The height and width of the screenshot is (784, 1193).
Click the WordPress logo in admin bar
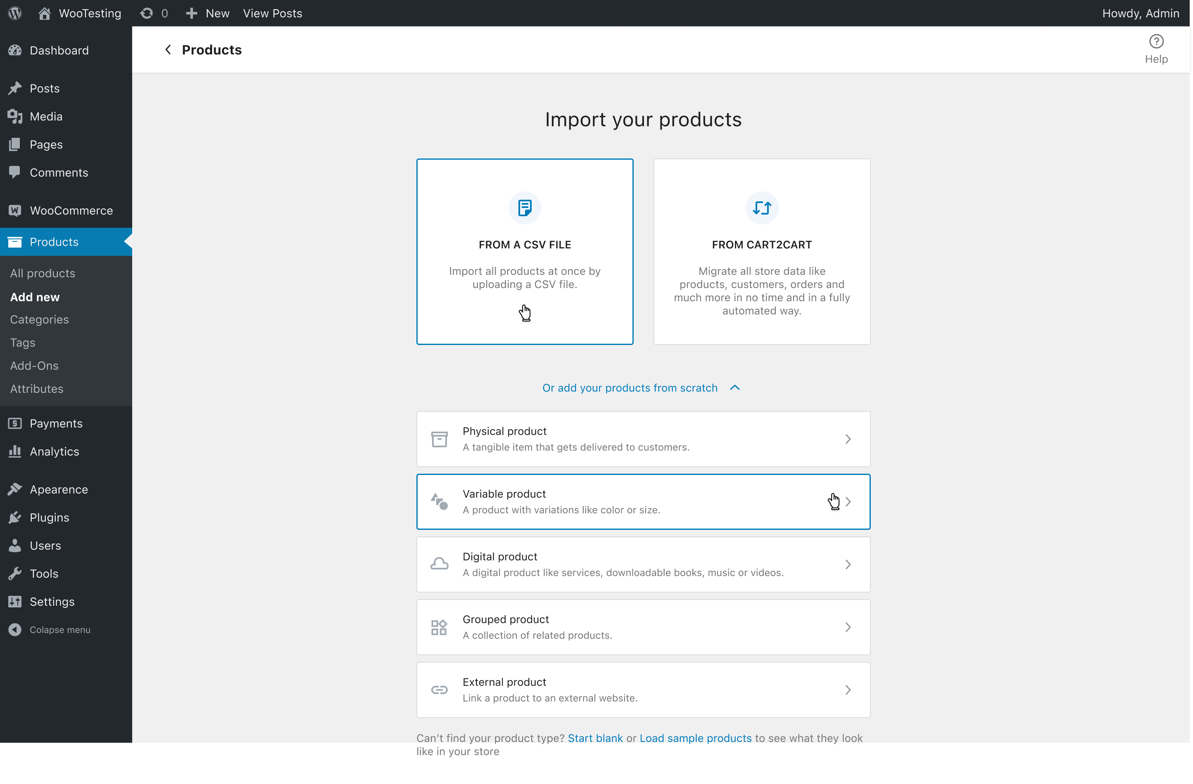click(x=14, y=13)
